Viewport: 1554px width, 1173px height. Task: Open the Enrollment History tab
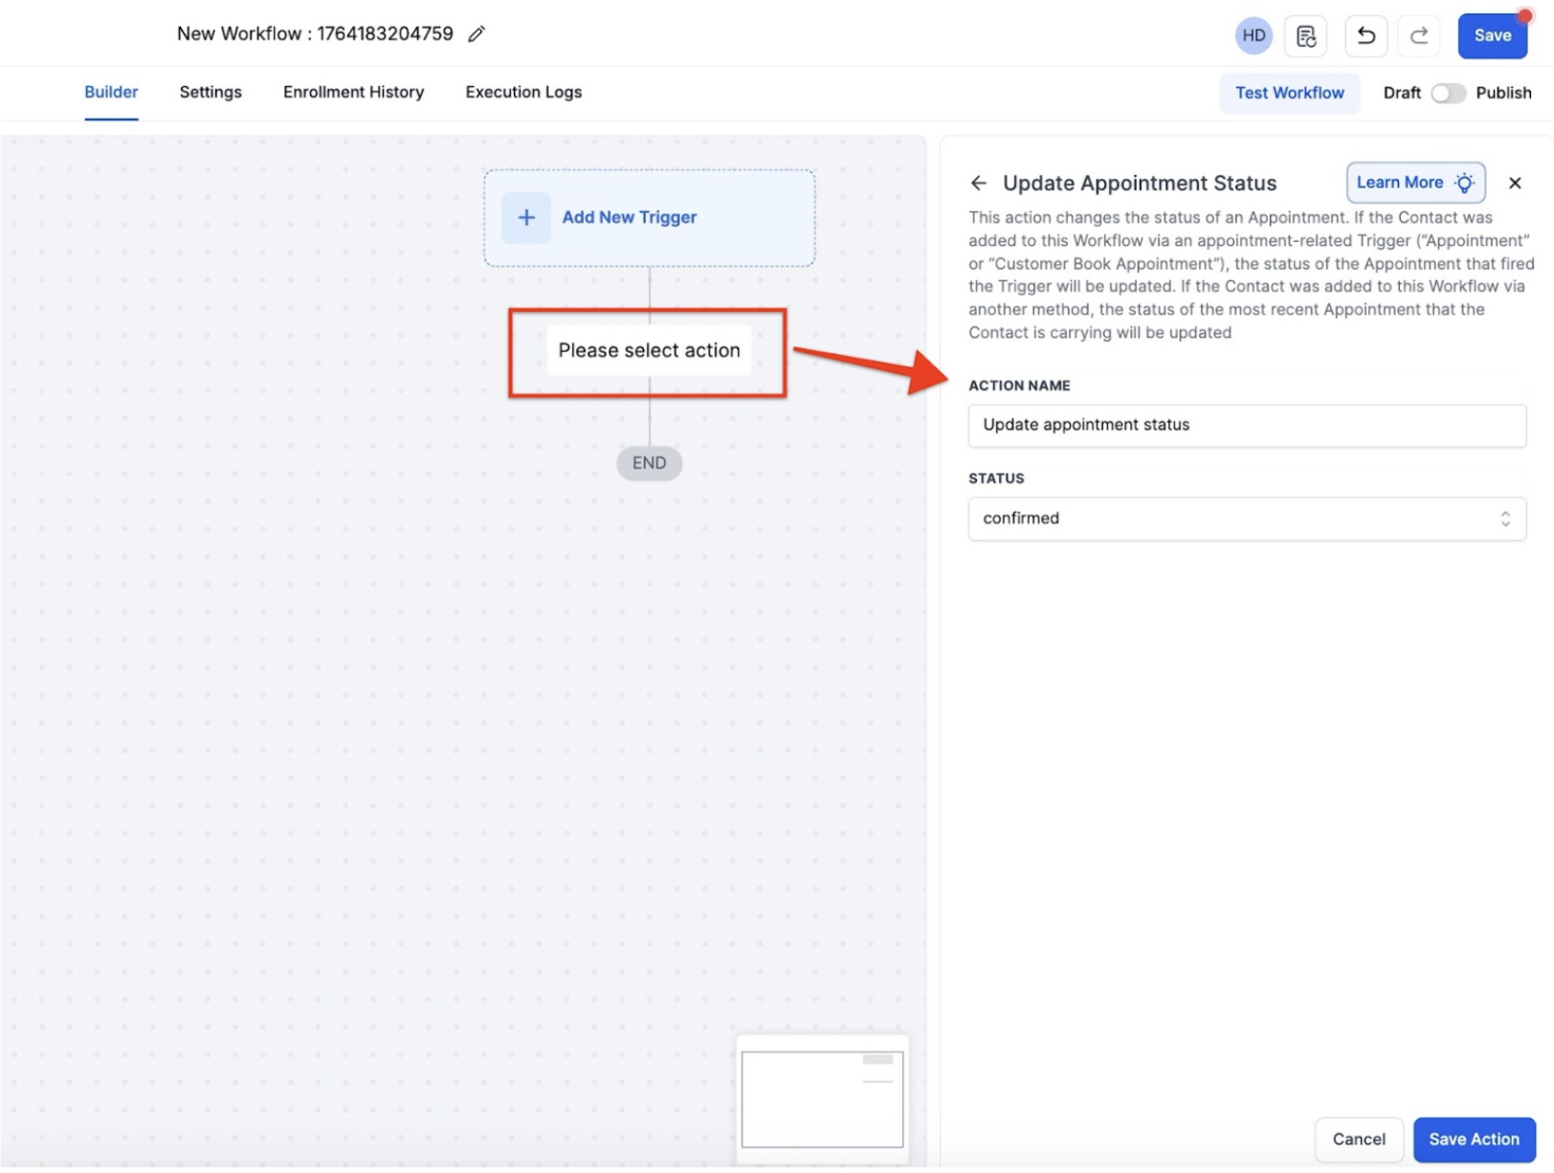[353, 92]
